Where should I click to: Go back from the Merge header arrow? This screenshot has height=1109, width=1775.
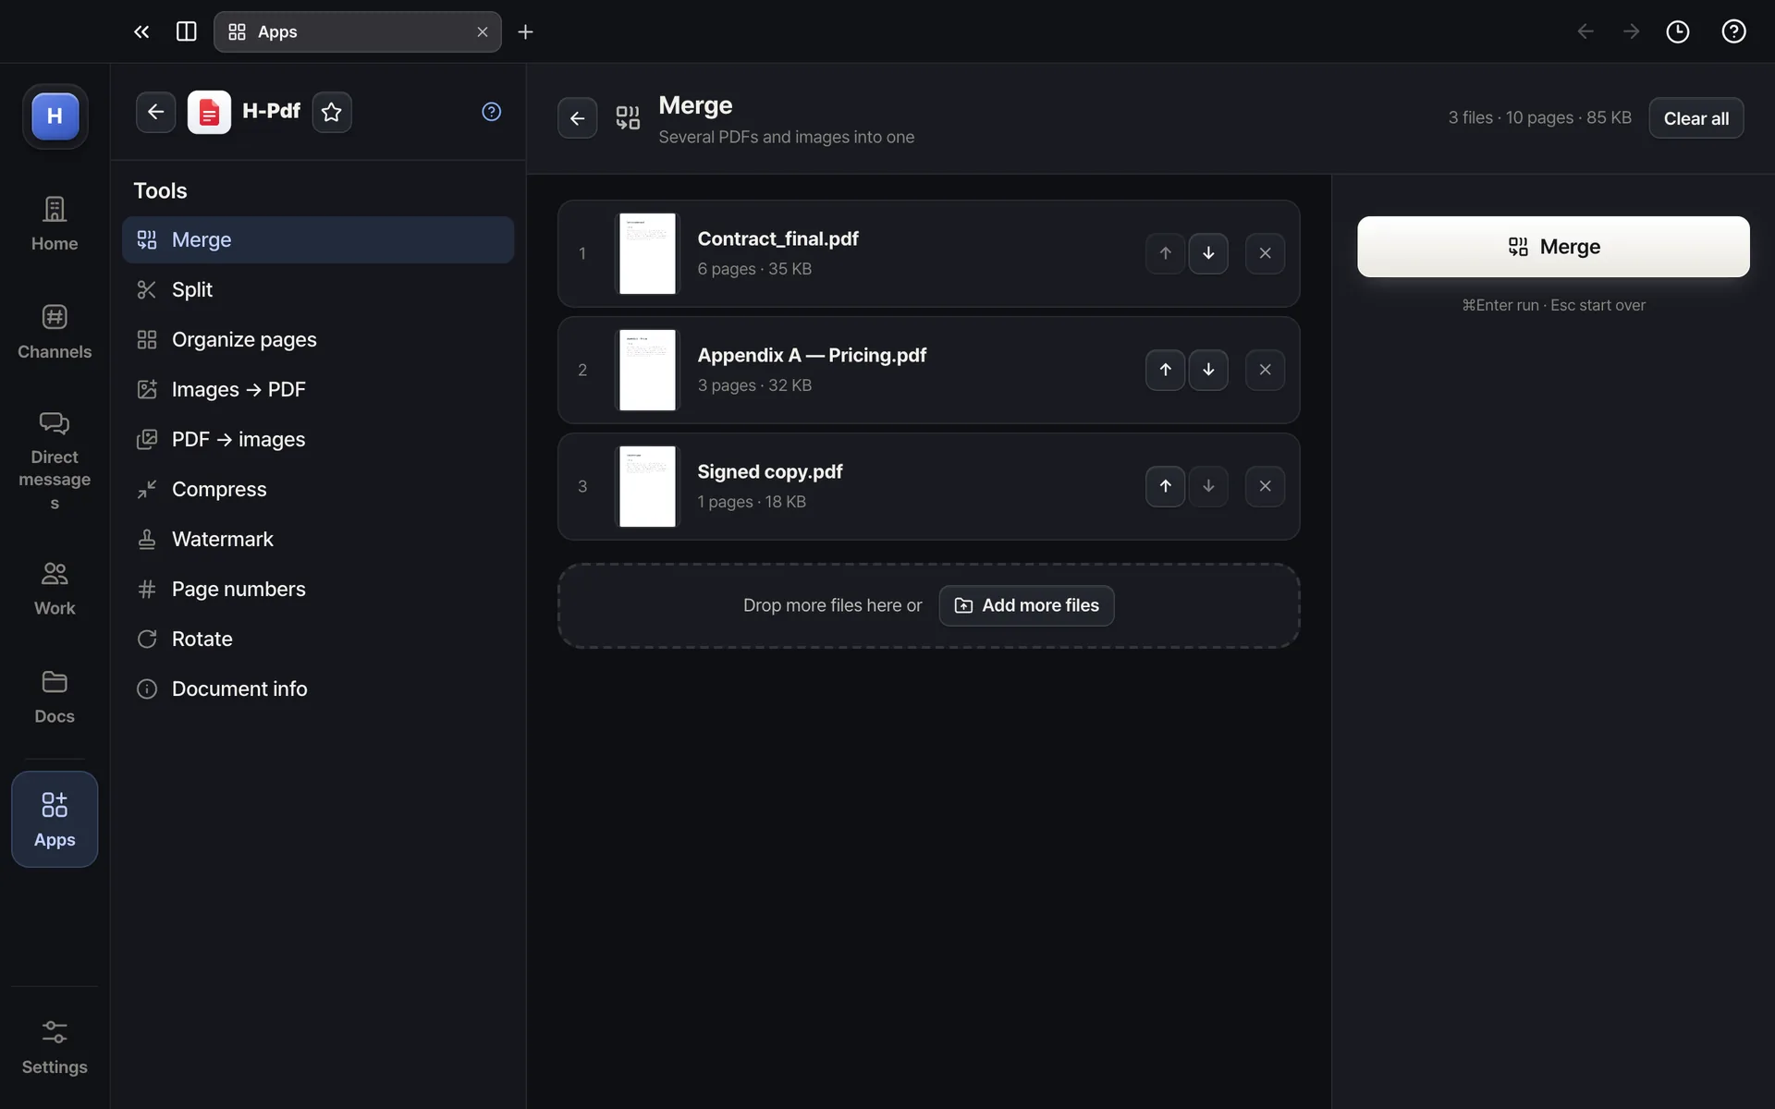point(577,118)
